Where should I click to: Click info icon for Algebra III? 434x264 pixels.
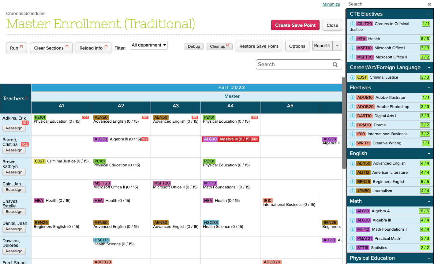point(353,220)
